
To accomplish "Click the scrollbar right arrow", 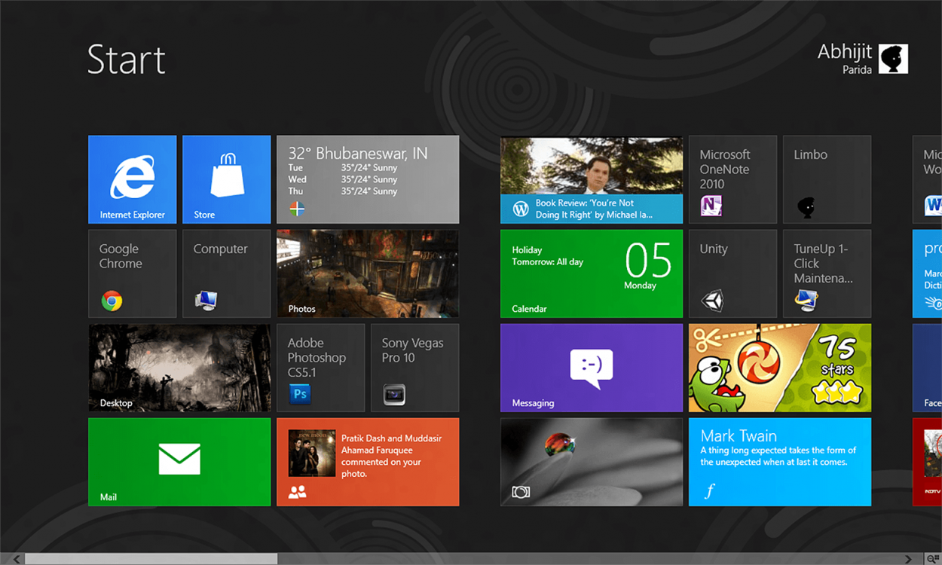I will pyautogui.click(x=909, y=559).
